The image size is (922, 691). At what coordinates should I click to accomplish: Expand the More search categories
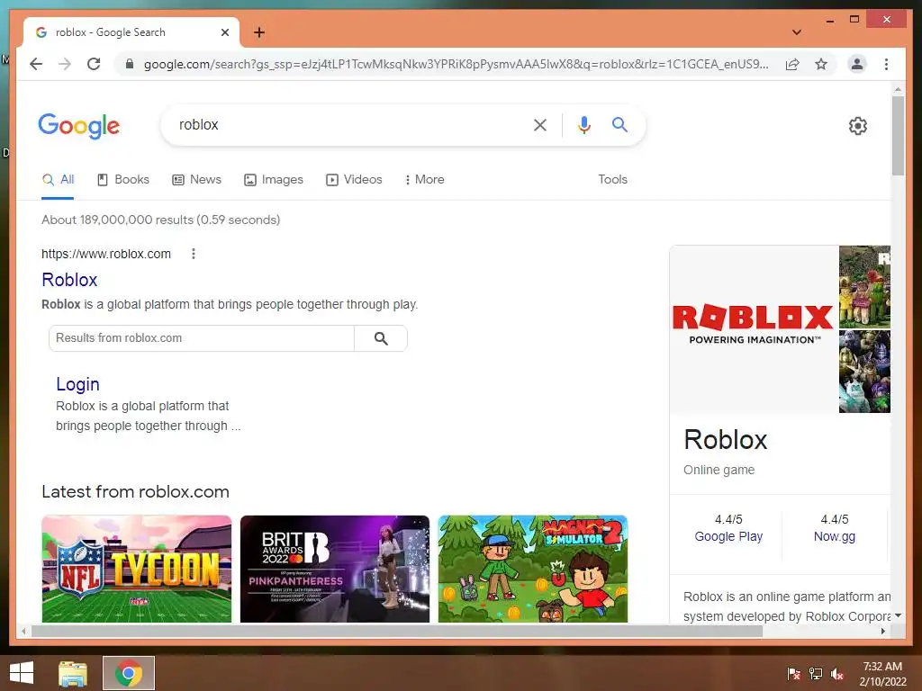click(424, 180)
